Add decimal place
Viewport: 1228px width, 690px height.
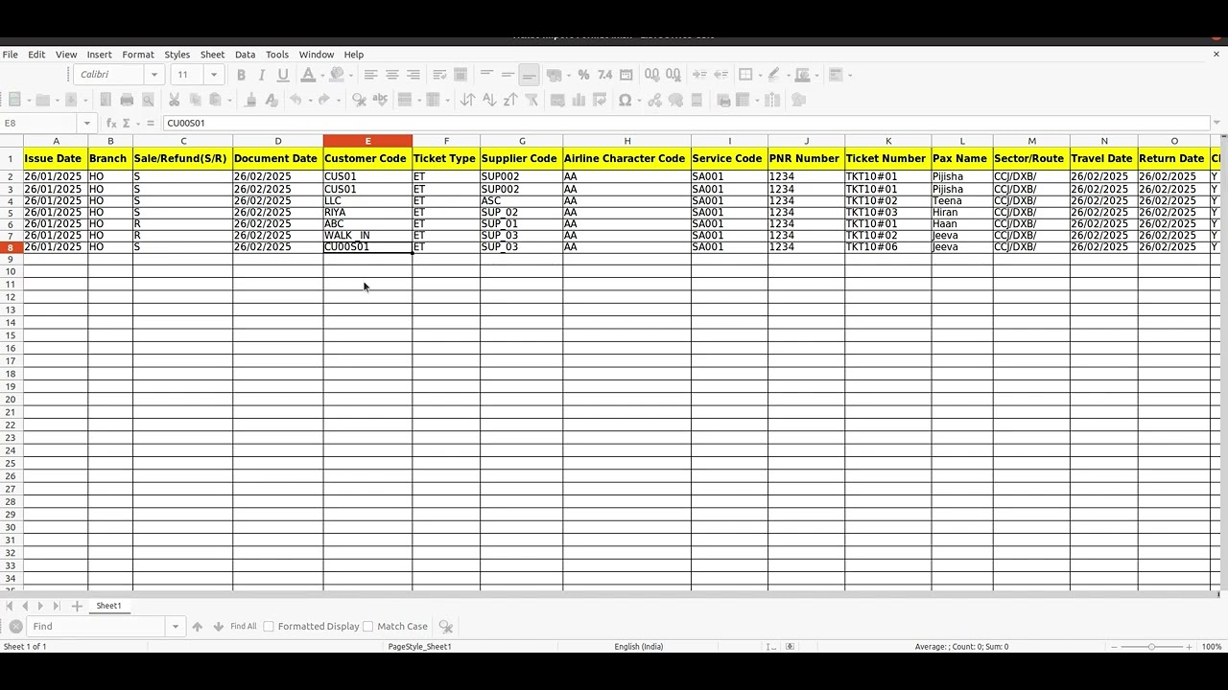652,75
